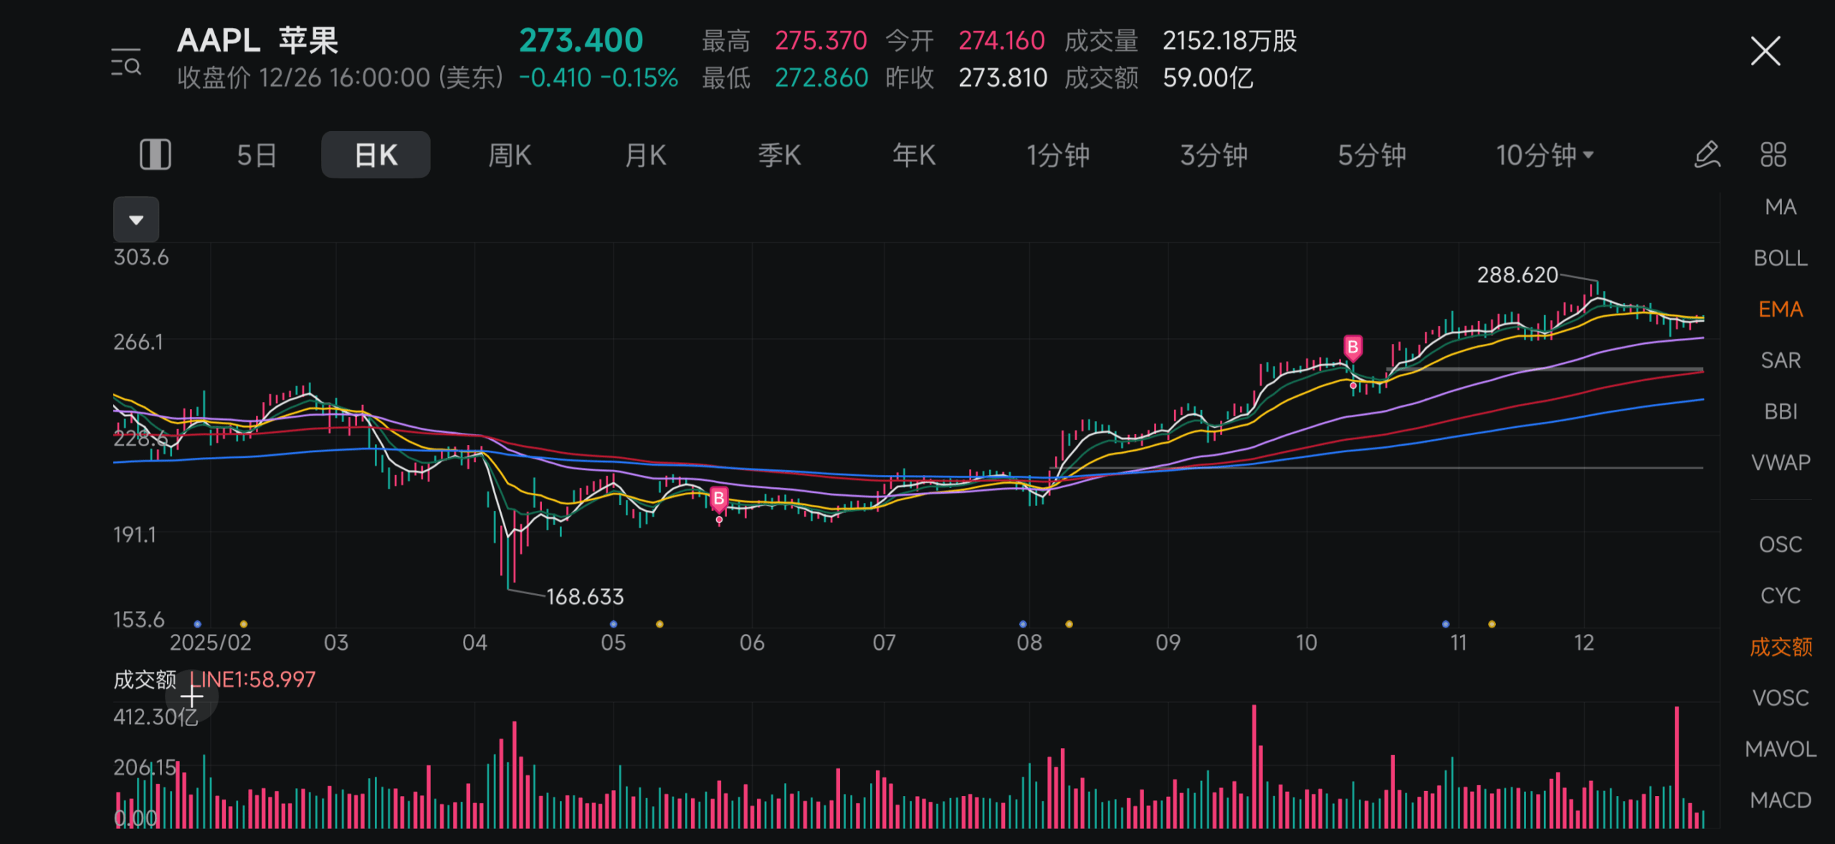1835x844 pixels.
Task: Select the VWAP indicator
Action: point(1780,462)
